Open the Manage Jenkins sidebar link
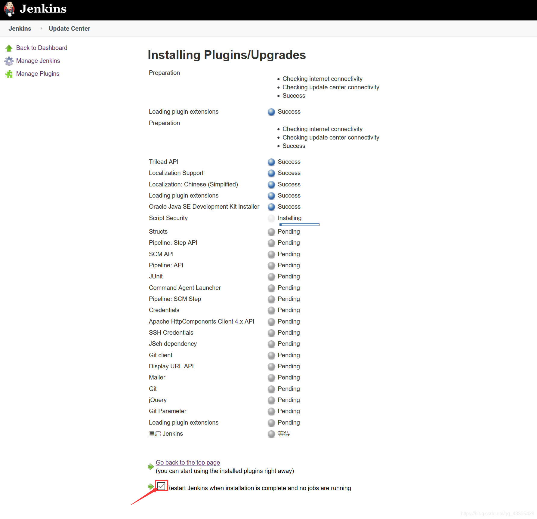This screenshot has height=519, width=537. pyautogui.click(x=38, y=61)
